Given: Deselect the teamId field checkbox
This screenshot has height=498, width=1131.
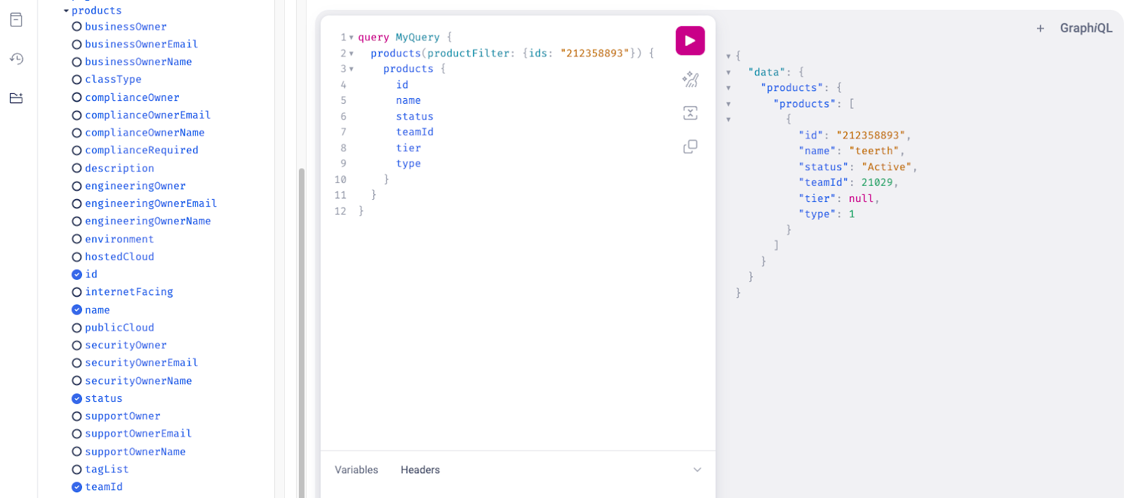Looking at the screenshot, I should tap(77, 487).
